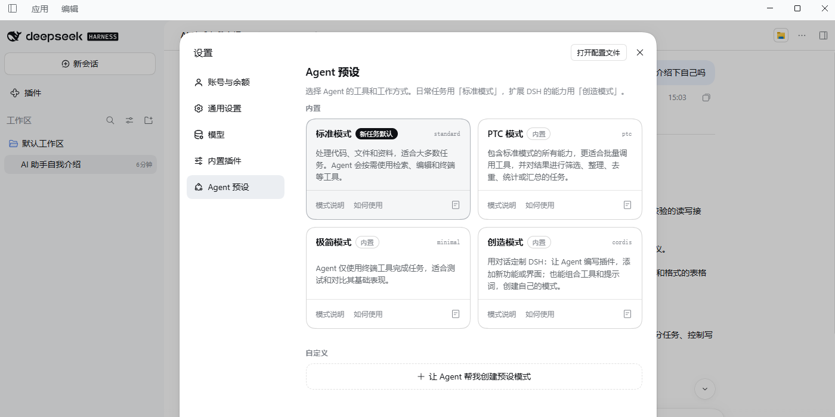This screenshot has height=417, width=835.
Task: Open the document icon on 极简模式 card
Action: pos(456,314)
